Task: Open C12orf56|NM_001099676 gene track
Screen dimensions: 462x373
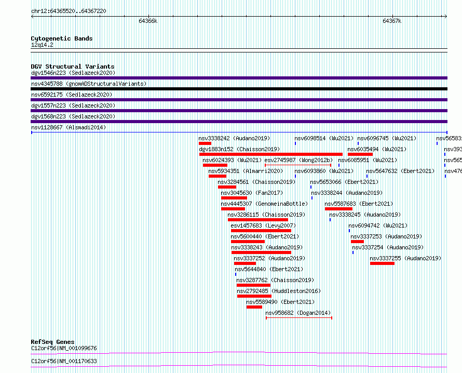Action: click(x=64, y=348)
